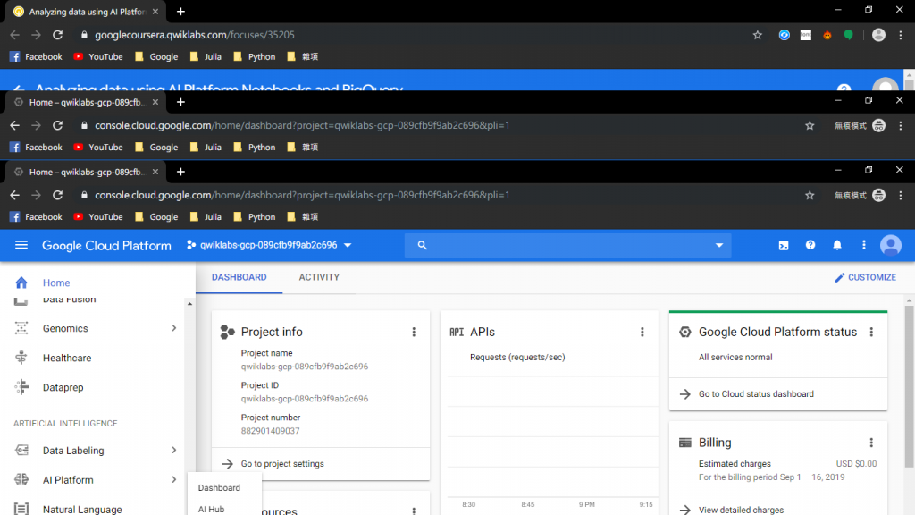Go to Cloud status dashboard link

(756, 394)
